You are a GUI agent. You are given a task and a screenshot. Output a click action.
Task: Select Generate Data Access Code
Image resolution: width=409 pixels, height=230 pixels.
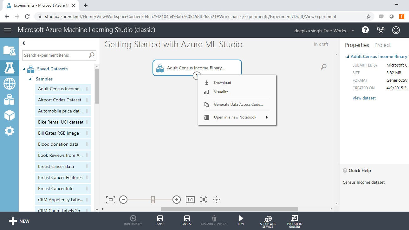click(x=237, y=105)
